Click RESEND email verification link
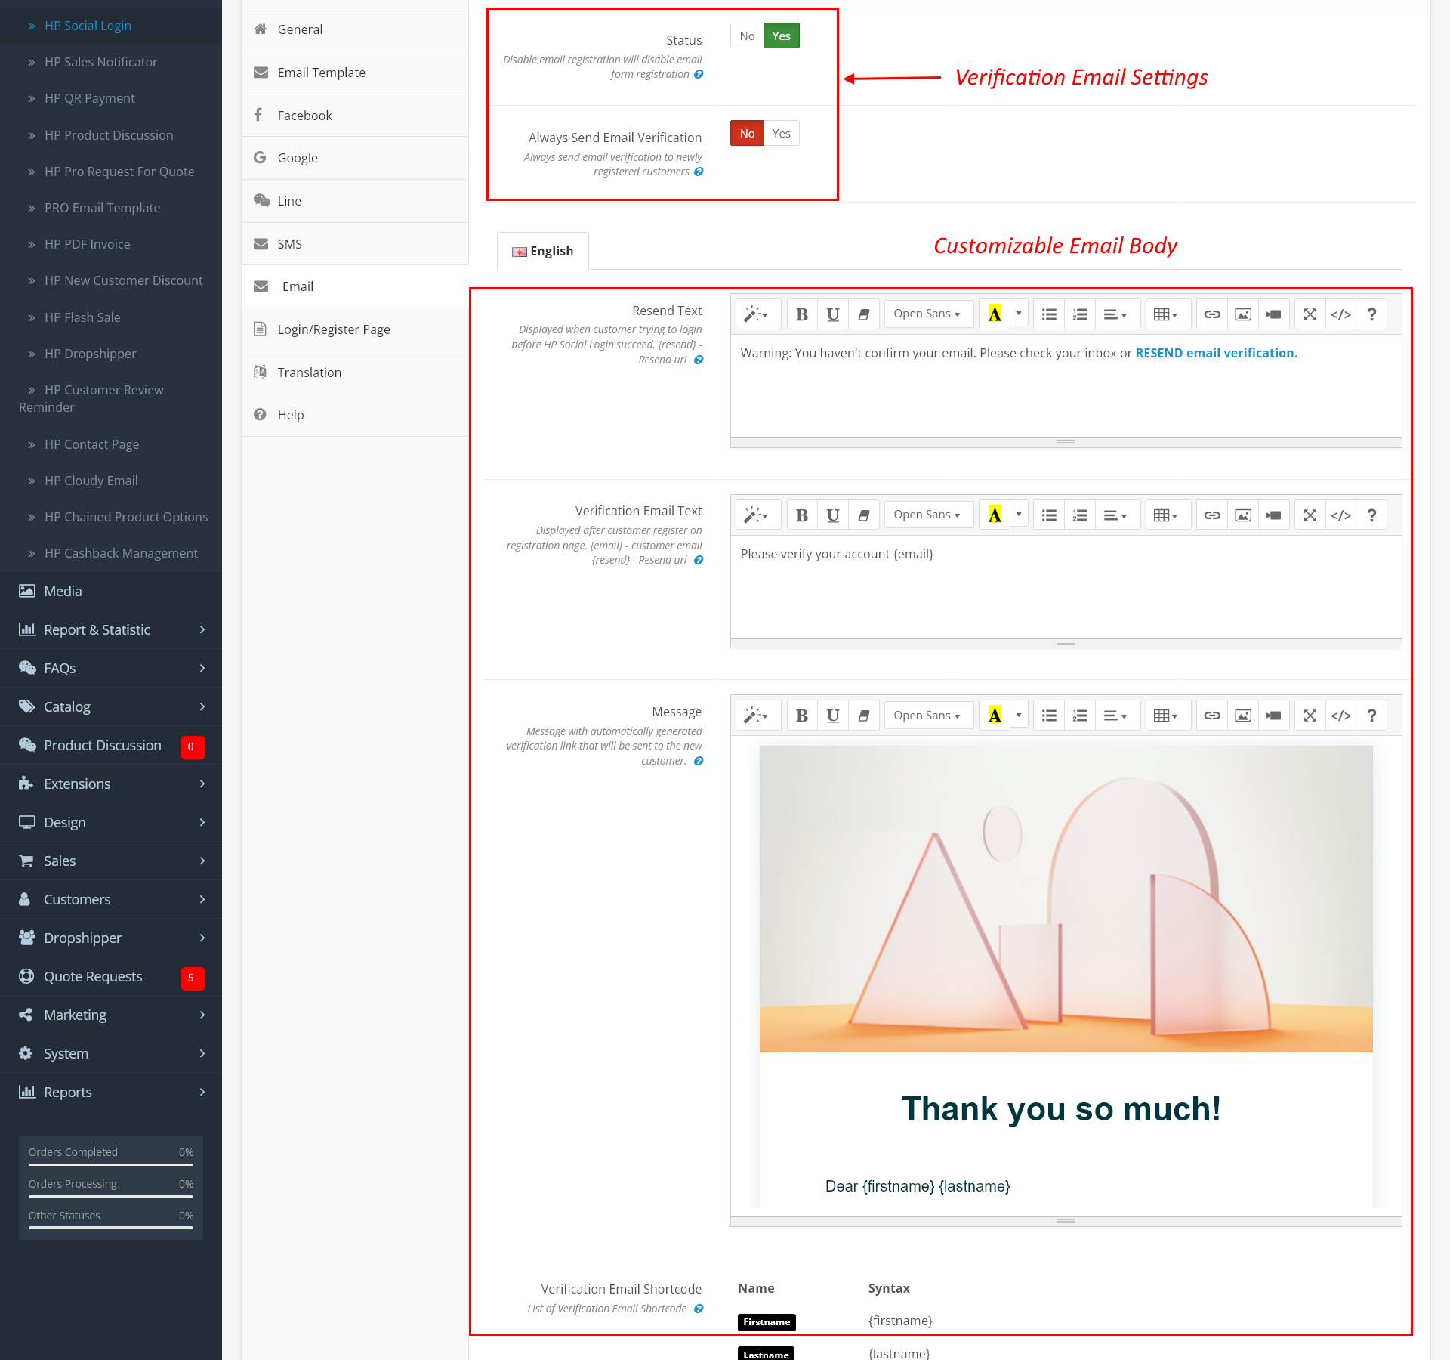 (1216, 353)
